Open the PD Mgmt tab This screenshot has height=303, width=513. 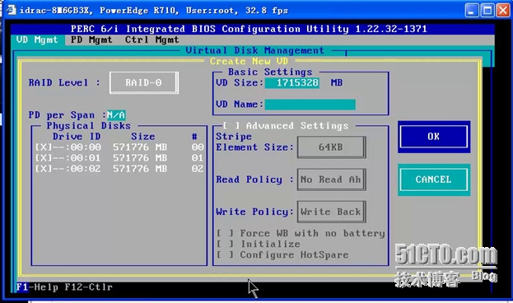coord(91,40)
